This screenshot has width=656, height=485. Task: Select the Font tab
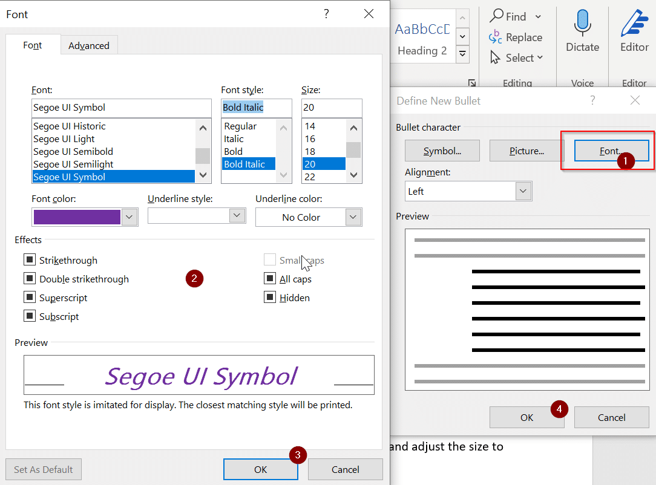click(33, 45)
